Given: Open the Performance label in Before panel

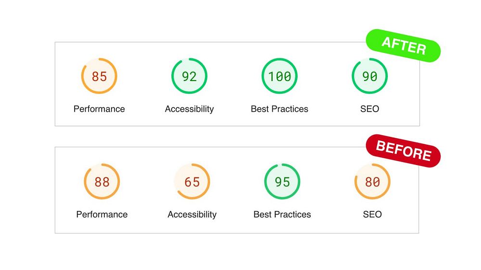Looking at the screenshot, I should coord(102,214).
